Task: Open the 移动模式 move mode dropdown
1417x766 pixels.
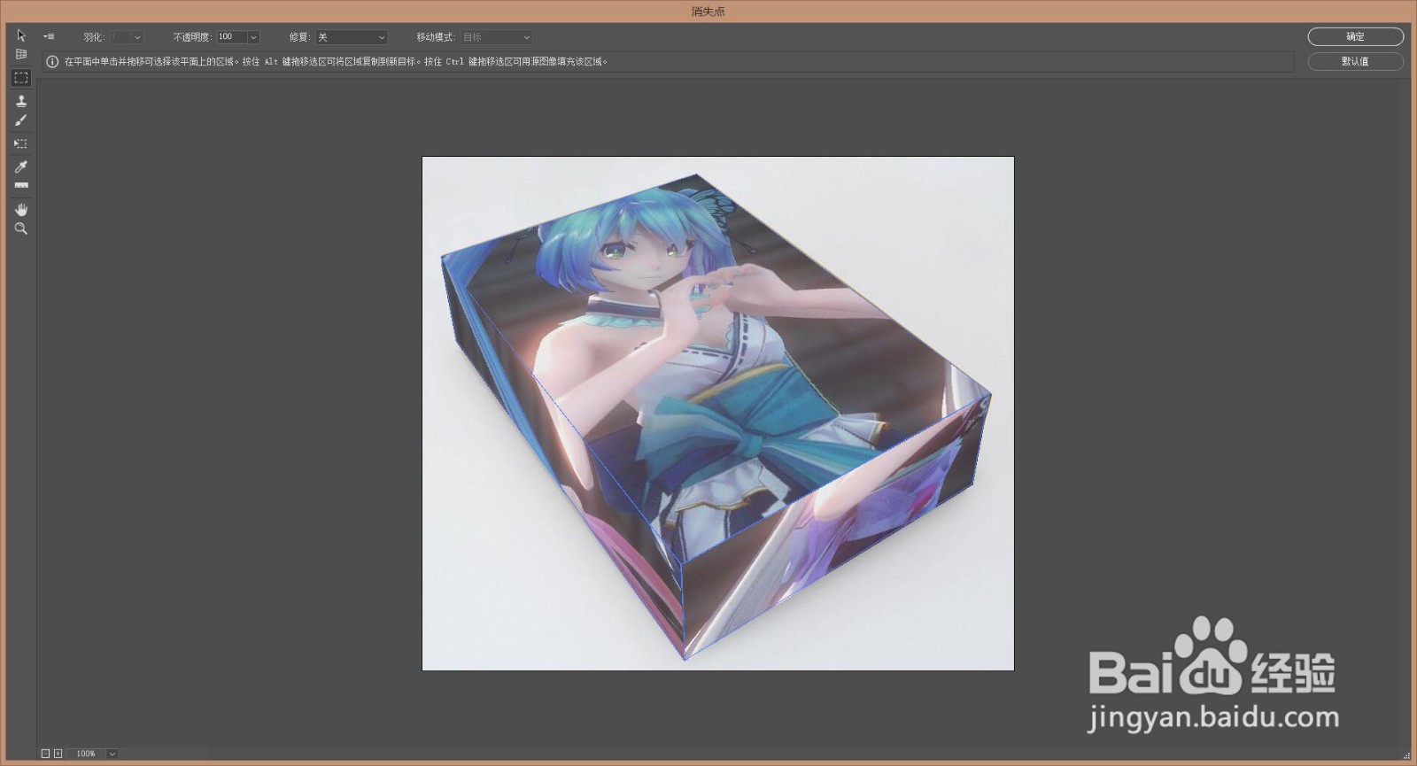Action: [x=496, y=37]
